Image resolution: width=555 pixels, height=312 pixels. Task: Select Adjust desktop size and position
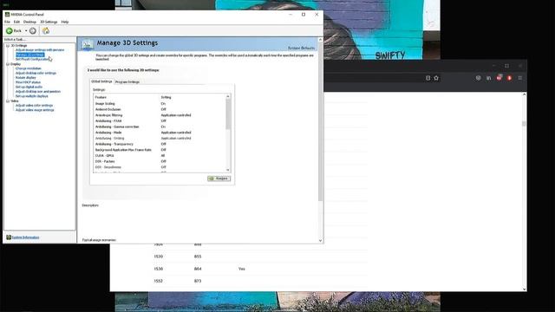click(x=38, y=91)
